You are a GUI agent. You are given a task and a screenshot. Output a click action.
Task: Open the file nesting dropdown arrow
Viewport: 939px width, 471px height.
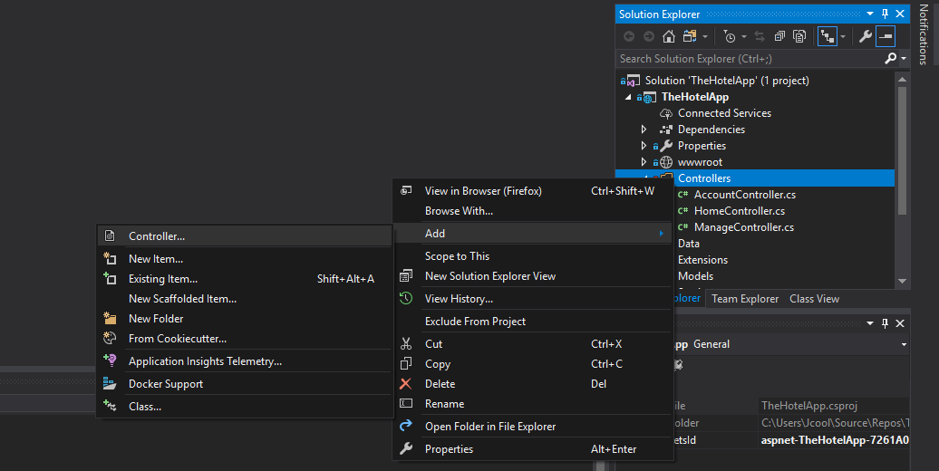[843, 37]
